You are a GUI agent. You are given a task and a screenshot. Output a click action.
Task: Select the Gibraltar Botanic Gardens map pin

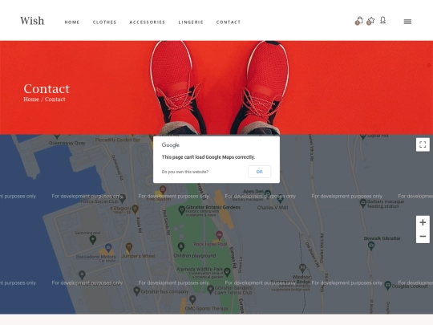click(x=181, y=210)
